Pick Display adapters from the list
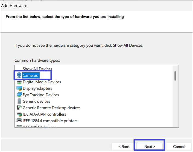Screen dimensions: 193x152 tap(37, 88)
